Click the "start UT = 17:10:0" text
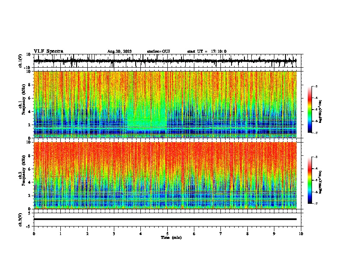This screenshot has height=262, width=339. coord(207,51)
